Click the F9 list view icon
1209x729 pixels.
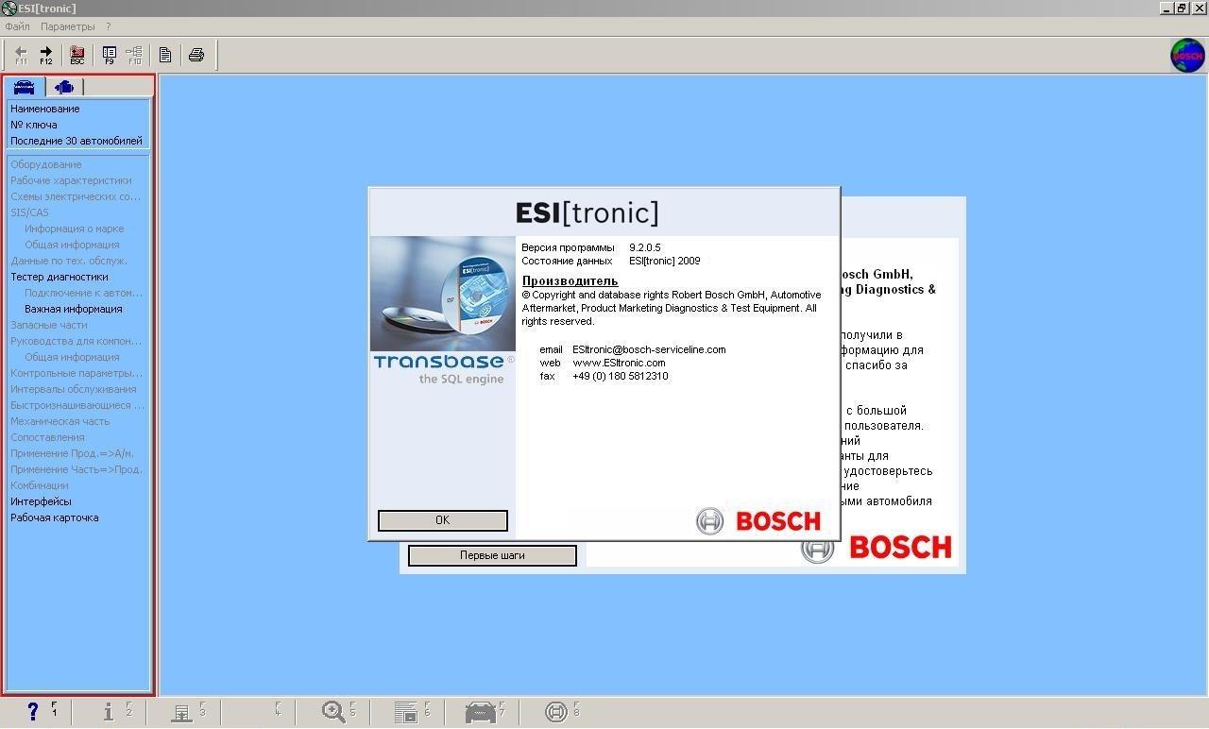110,55
